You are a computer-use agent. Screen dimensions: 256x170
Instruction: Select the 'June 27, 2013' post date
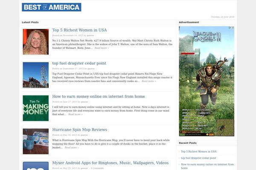[70, 102]
